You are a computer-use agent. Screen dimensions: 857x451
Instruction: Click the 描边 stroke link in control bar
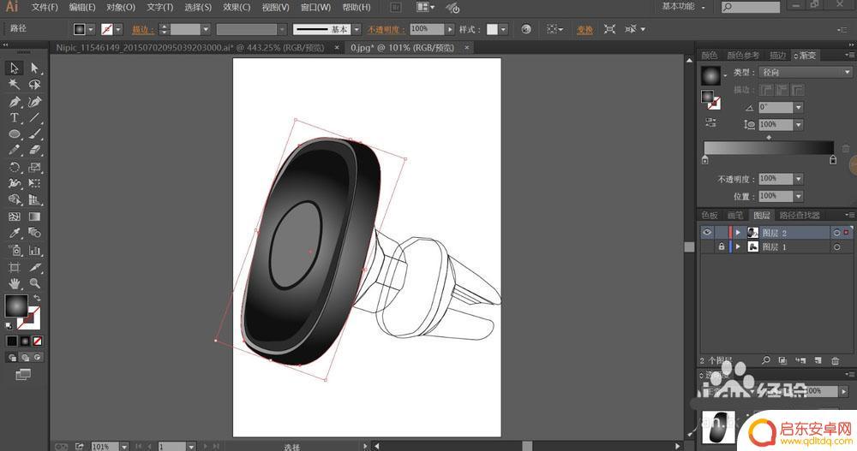click(142, 29)
